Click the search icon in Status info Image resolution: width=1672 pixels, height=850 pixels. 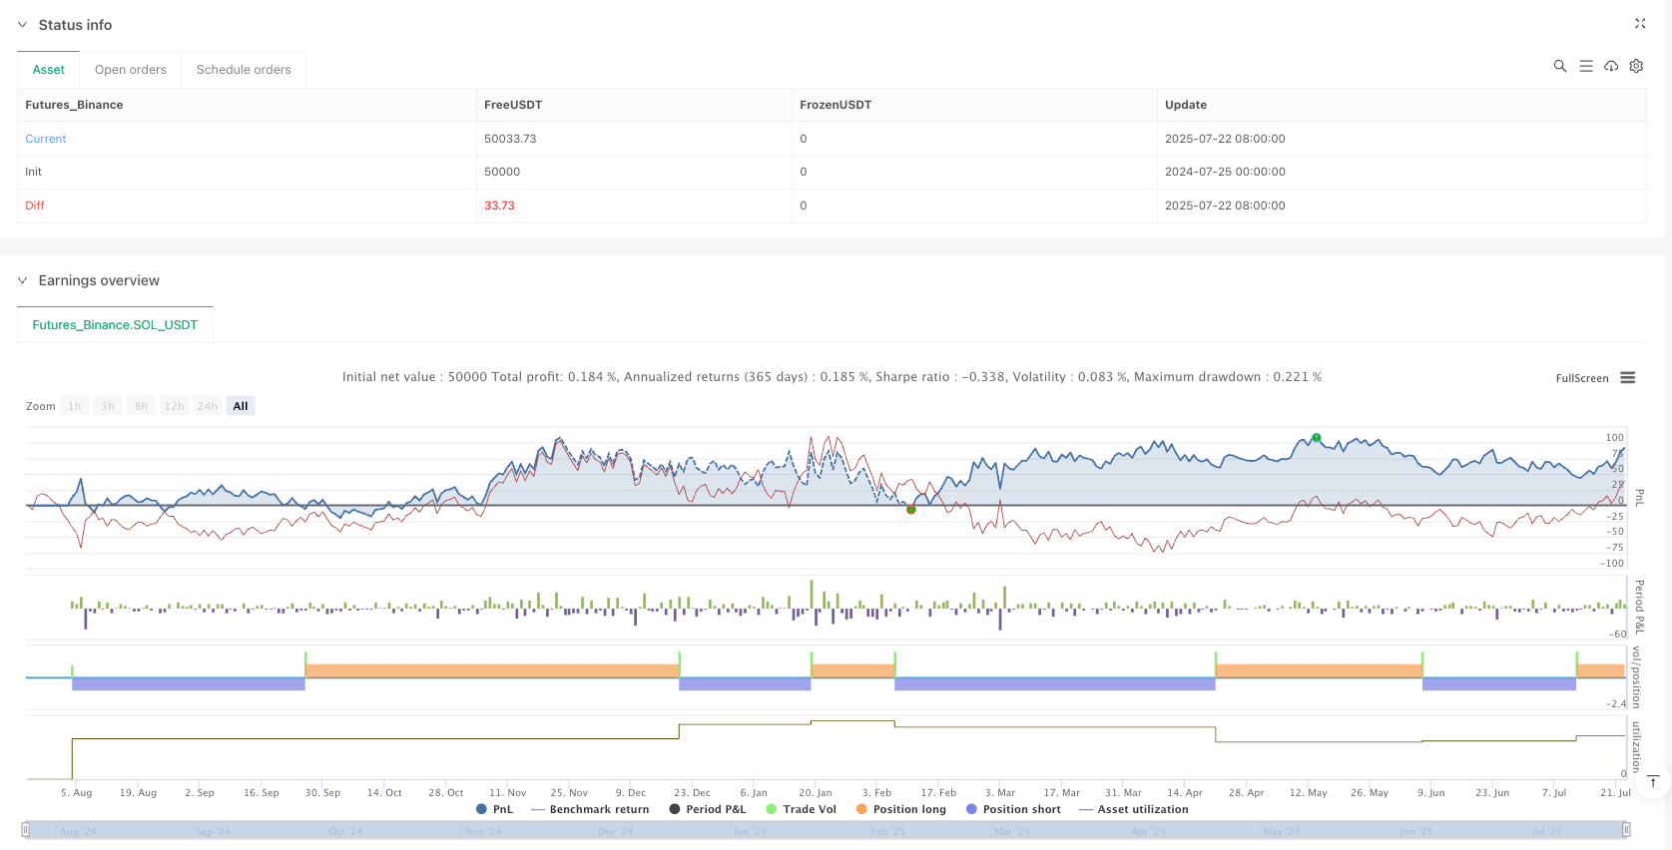[x=1559, y=66]
